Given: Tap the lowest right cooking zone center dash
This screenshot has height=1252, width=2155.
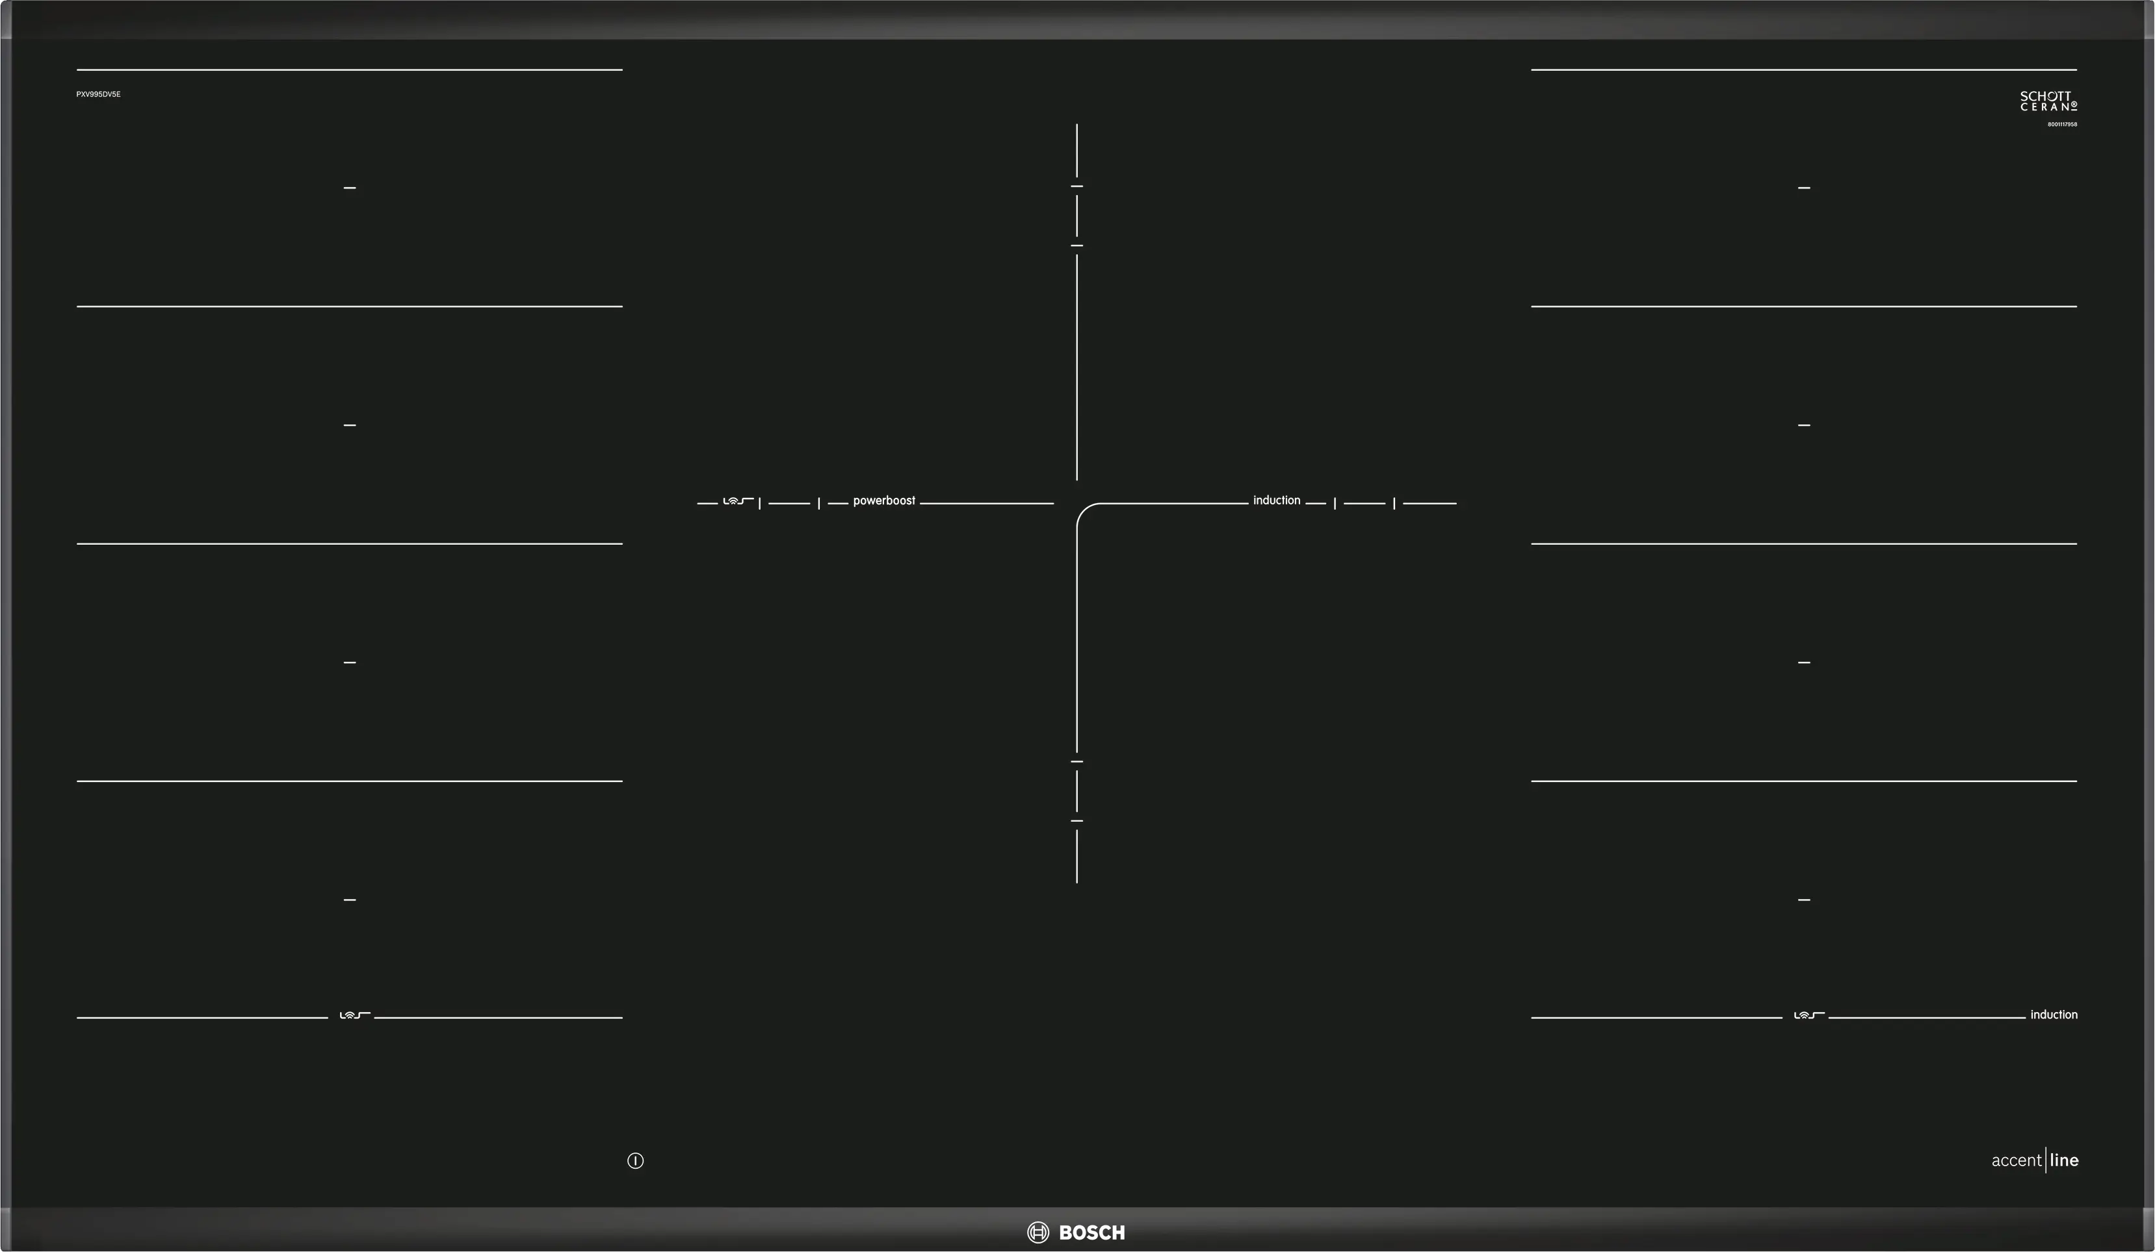Looking at the screenshot, I should point(1803,900).
